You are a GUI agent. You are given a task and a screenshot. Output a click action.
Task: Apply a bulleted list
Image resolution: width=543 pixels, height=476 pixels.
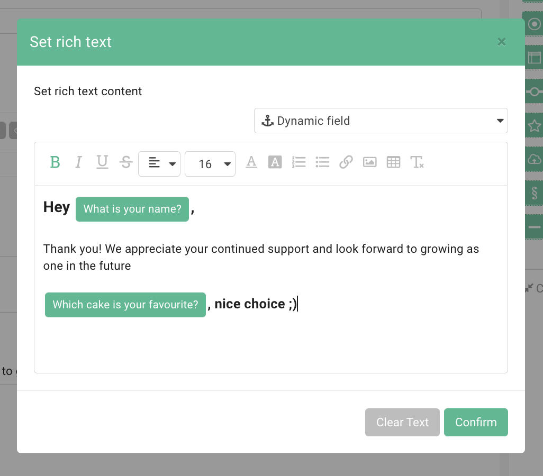pos(322,162)
